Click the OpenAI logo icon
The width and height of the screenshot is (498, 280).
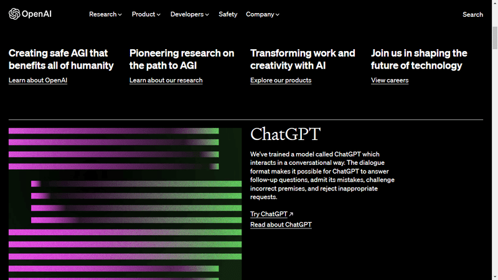pyautogui.click(x=14, y=14)
